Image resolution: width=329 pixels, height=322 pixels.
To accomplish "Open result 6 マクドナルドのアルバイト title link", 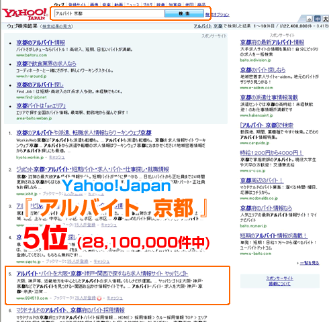I will coord(70,310).
